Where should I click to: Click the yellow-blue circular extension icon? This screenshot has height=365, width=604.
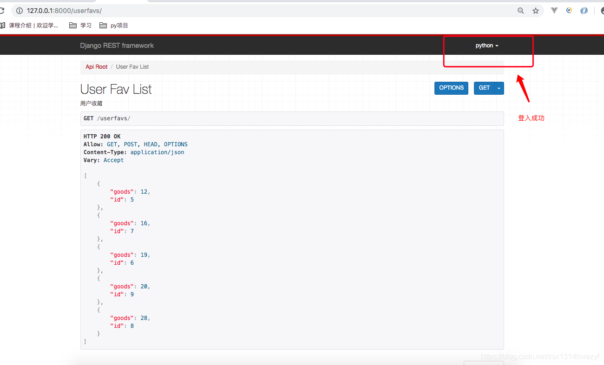pos(569,10)
